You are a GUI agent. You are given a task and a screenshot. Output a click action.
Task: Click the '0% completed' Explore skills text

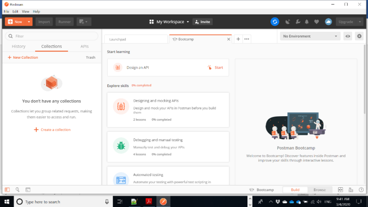[x=141, y=85]
